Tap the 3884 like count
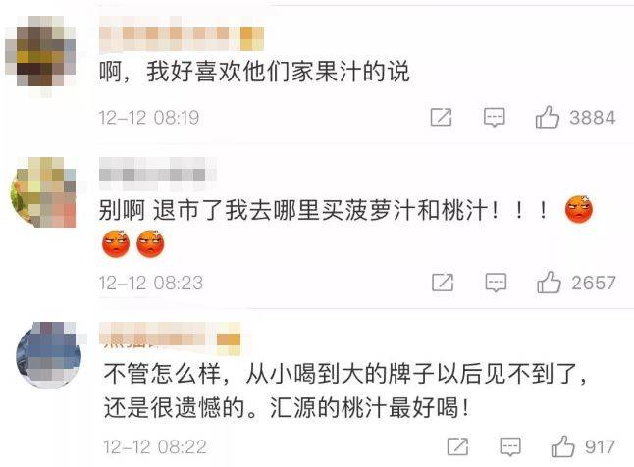 pyautogui.click(x=593, y=118)
